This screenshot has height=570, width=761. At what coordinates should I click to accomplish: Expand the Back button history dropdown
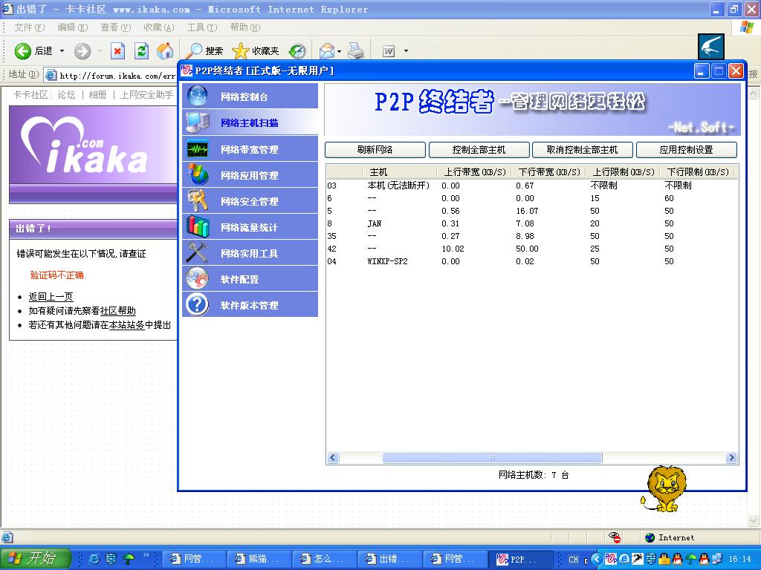pos(62,50)
